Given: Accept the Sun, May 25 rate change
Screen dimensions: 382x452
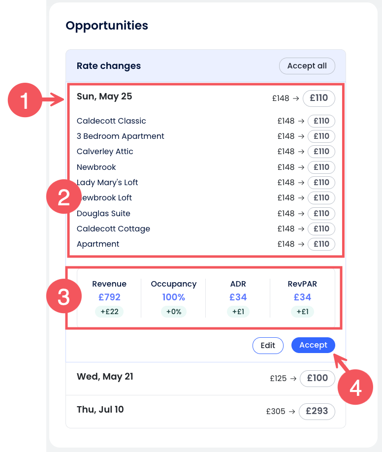Looking at the screenshot, I should point(313,345).
